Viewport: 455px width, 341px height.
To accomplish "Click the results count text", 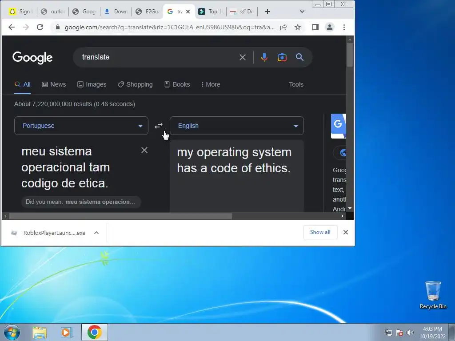I will (x=75, y=104).
